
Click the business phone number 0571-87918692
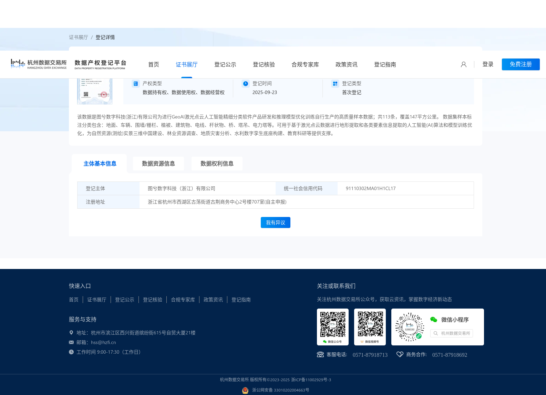(450, 355)
